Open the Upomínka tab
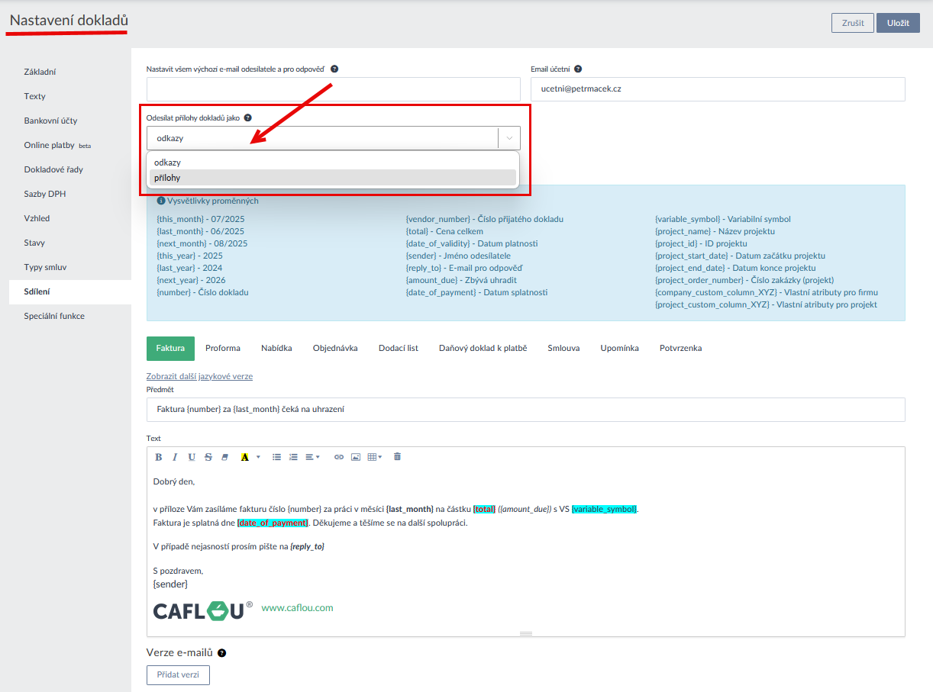The width and height of the screenshot is (933, 692). 619,348
